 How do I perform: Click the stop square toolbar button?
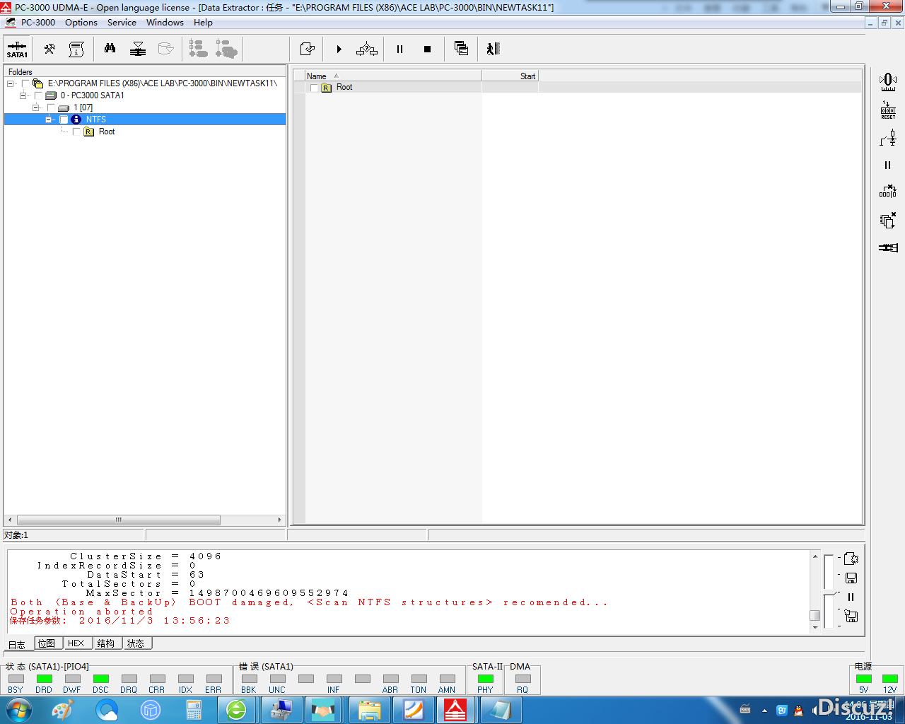(427, 49)
